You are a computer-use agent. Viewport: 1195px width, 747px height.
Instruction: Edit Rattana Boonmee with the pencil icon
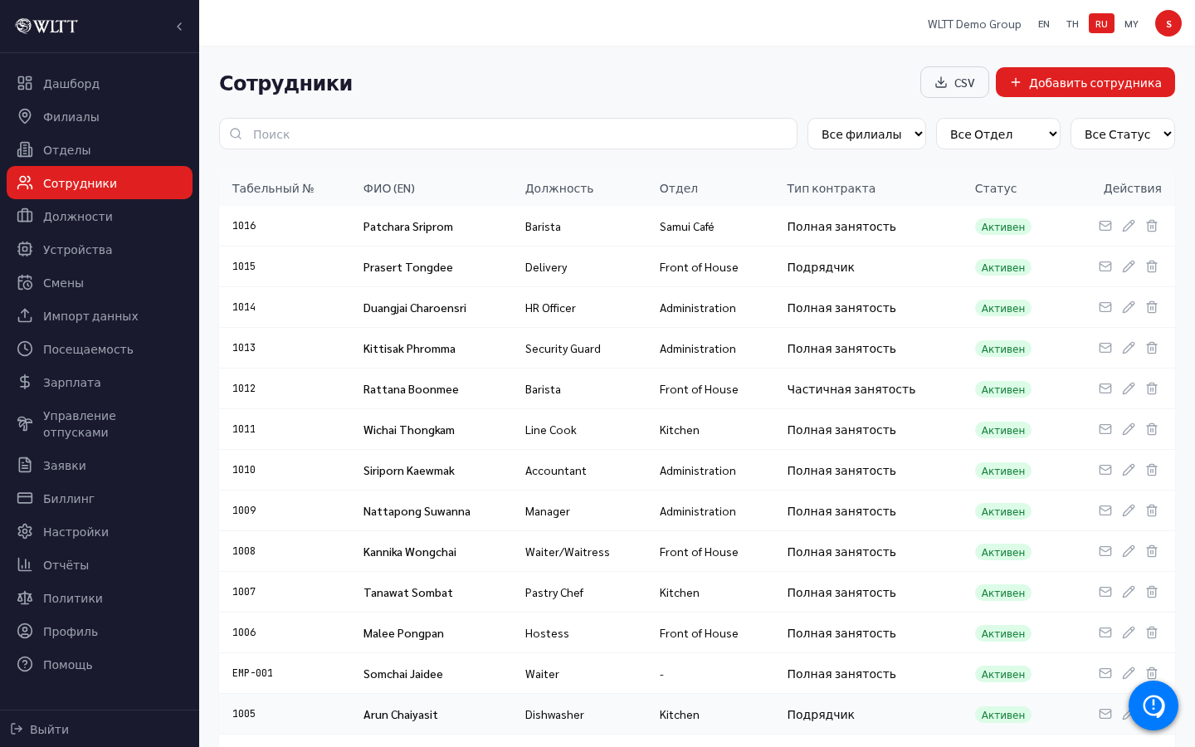(1129, 388)
